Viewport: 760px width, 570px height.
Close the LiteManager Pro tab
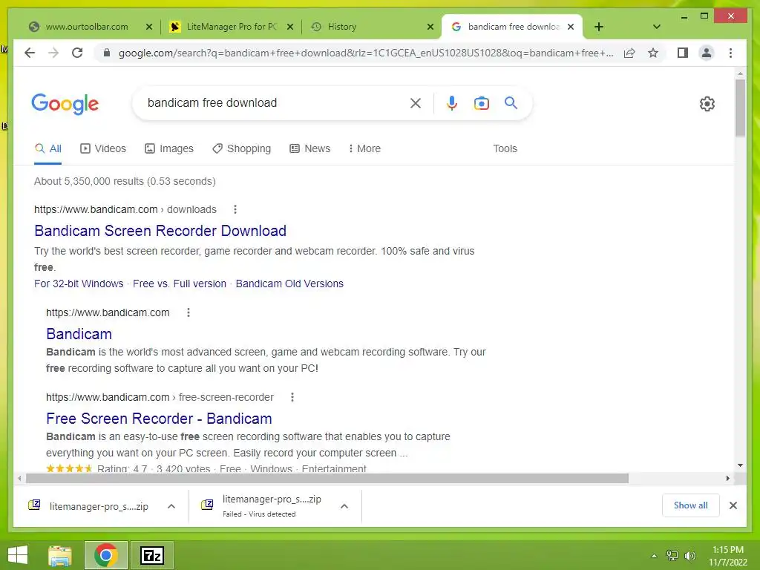(290, 27)
